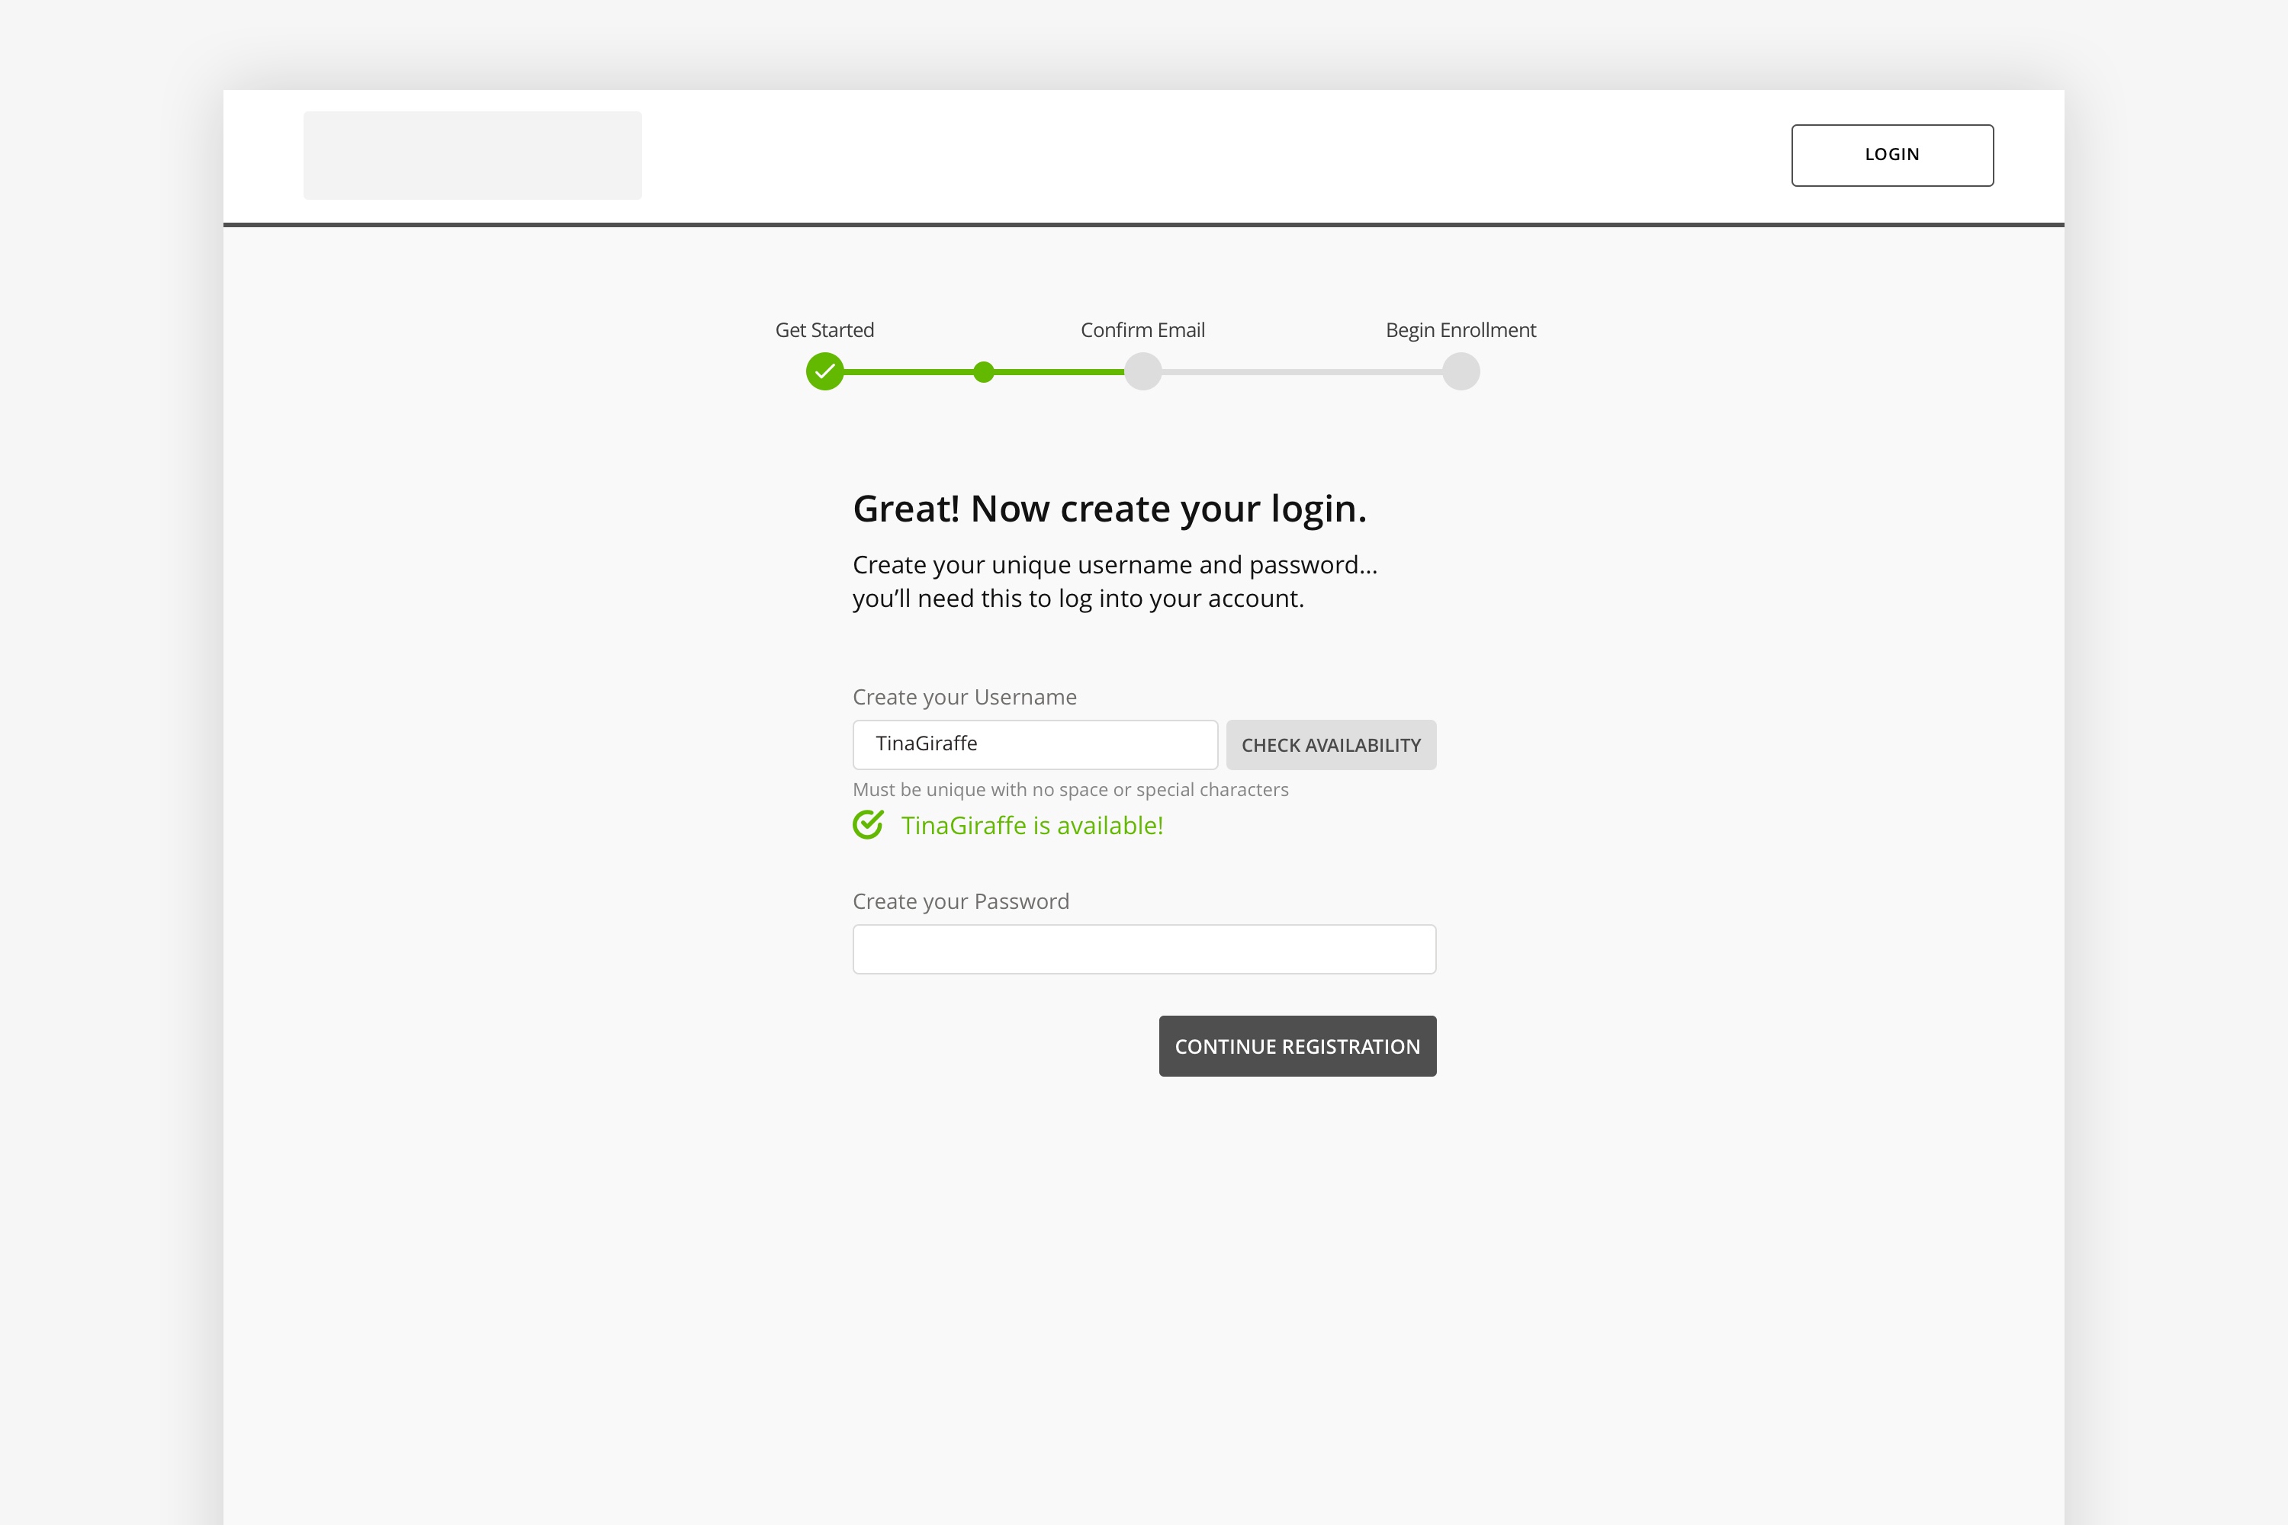Viewport: 2288px width, 1525px height.
Task: Click the Confirm Email step label
Action: click(1143, 329)
